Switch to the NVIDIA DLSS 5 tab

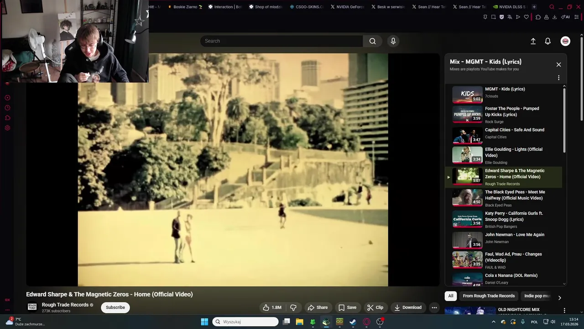coord(510,7)
